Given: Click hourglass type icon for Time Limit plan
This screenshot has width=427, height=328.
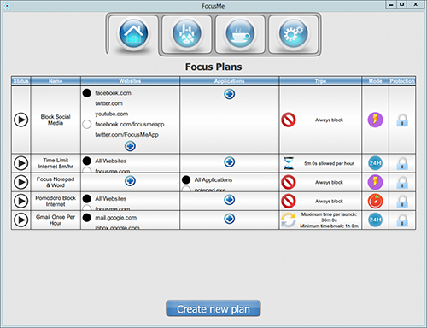Looking at the screenshot, I should 289,163.
